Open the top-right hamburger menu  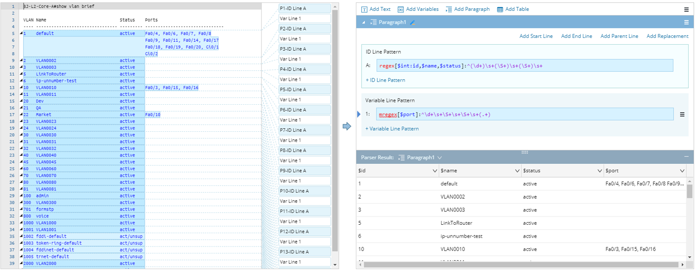[x=687, y=9]
